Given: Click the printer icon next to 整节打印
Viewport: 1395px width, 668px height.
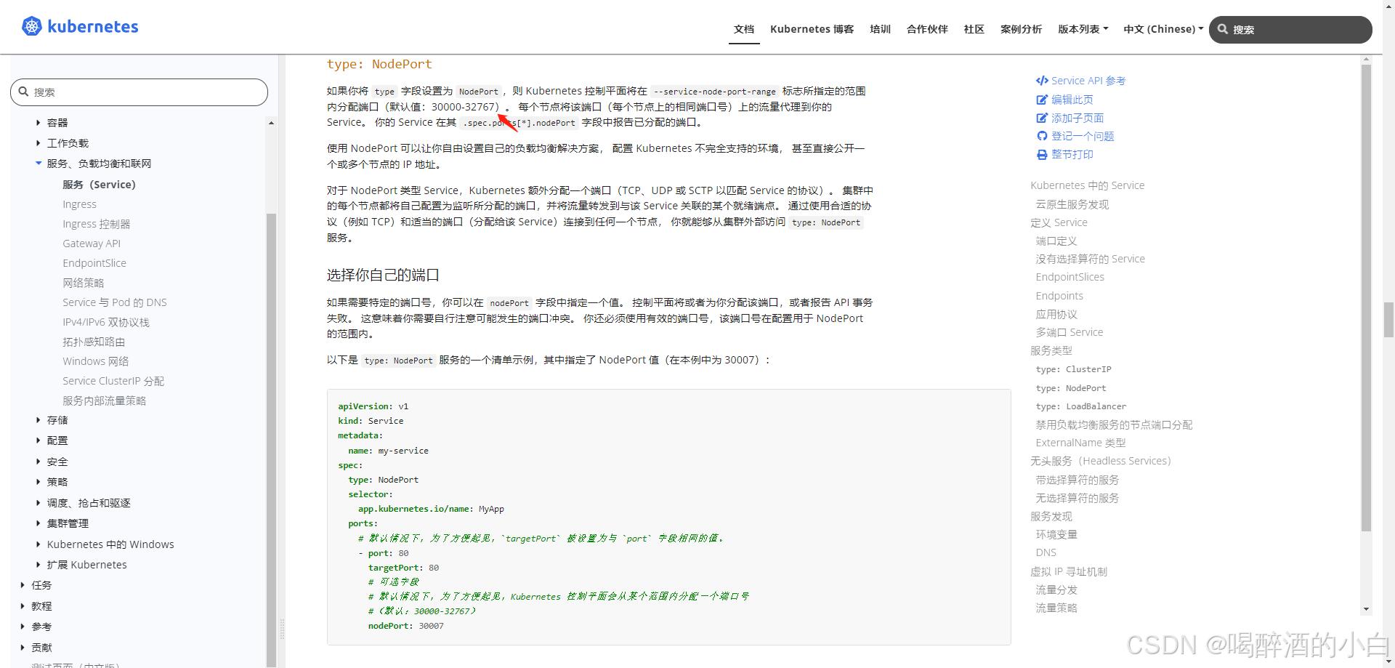Looking at the screenshot, I should (x=1042, y=154).
